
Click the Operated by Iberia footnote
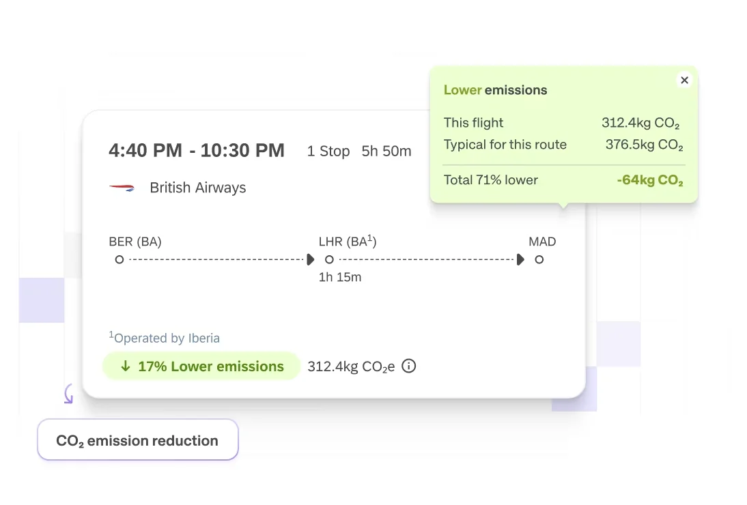165,337
